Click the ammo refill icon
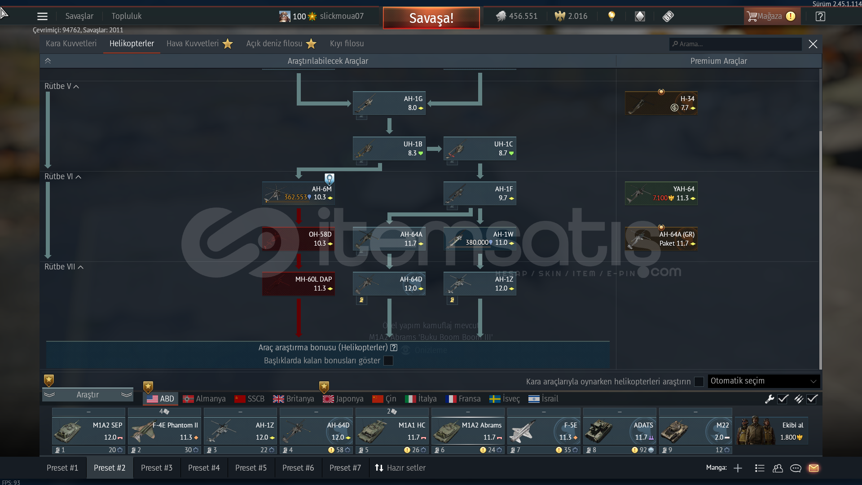The image size is (862, 485). point(799,399)
